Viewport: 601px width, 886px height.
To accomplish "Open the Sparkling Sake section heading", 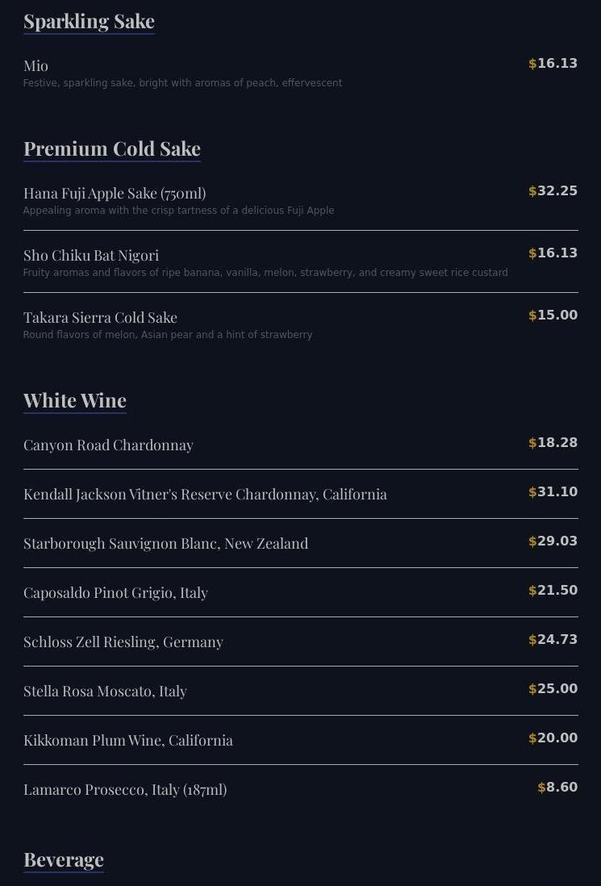I will coord(89,22).
